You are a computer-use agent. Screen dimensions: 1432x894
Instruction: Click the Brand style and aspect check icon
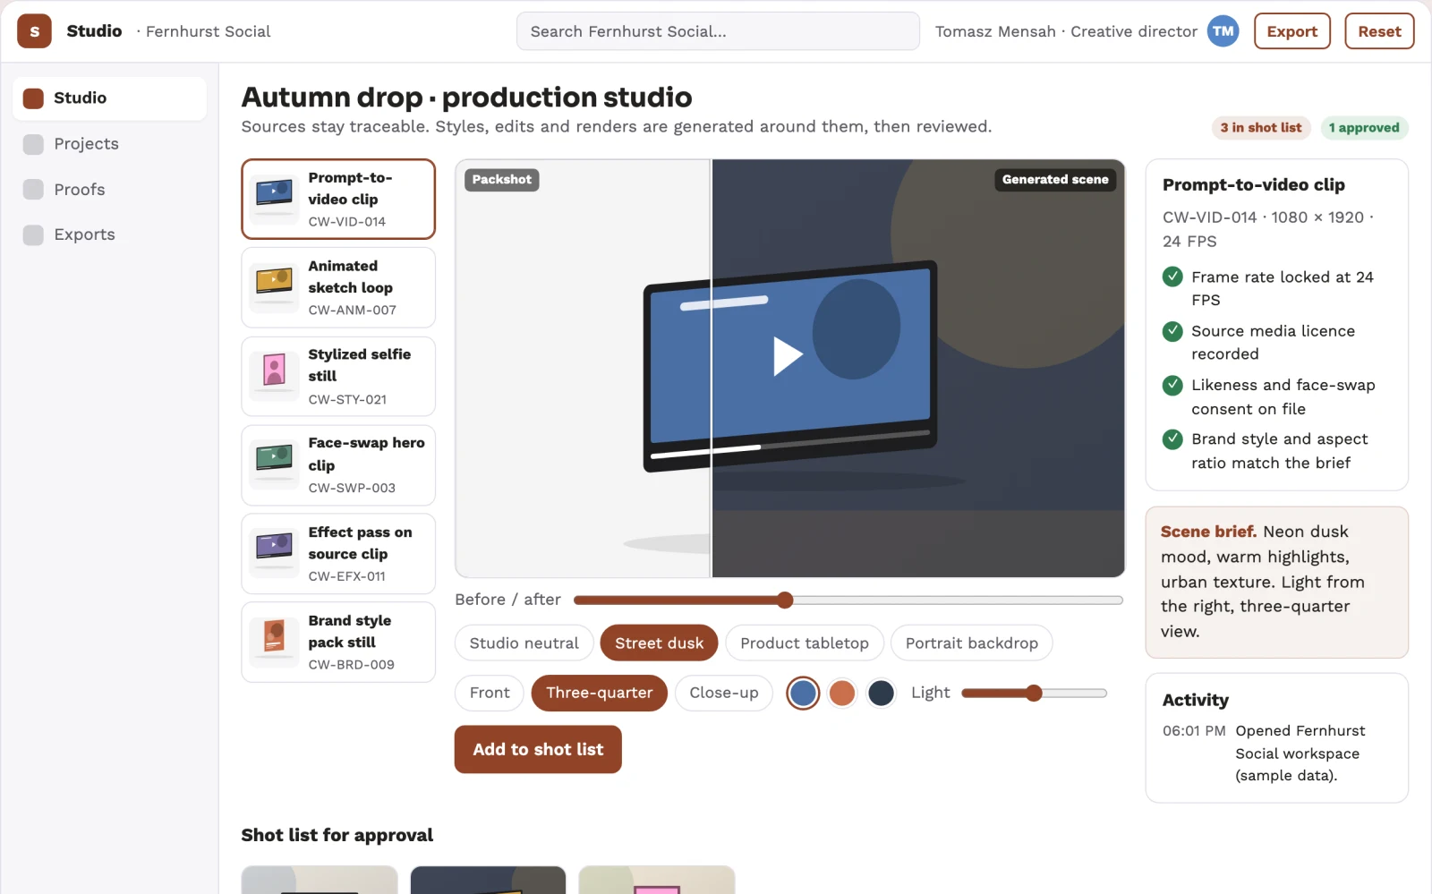pos(1172,438)
